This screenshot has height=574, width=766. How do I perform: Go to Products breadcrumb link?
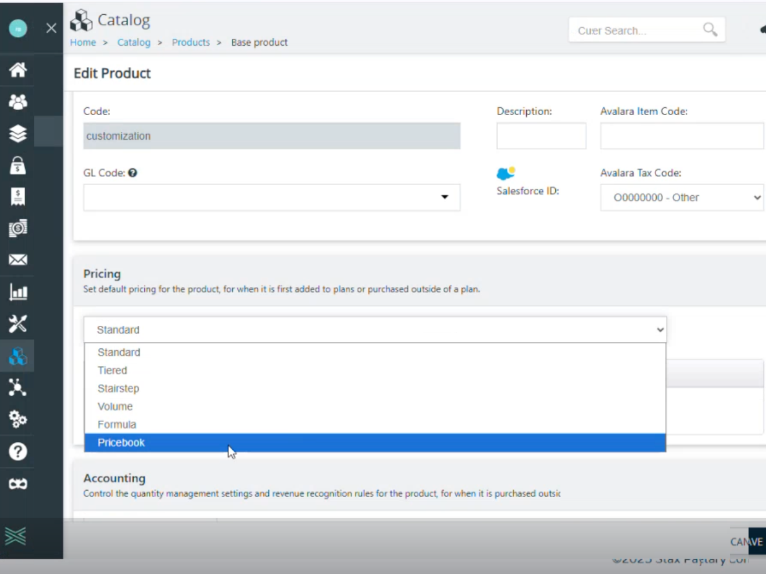(x=191, y=43)
